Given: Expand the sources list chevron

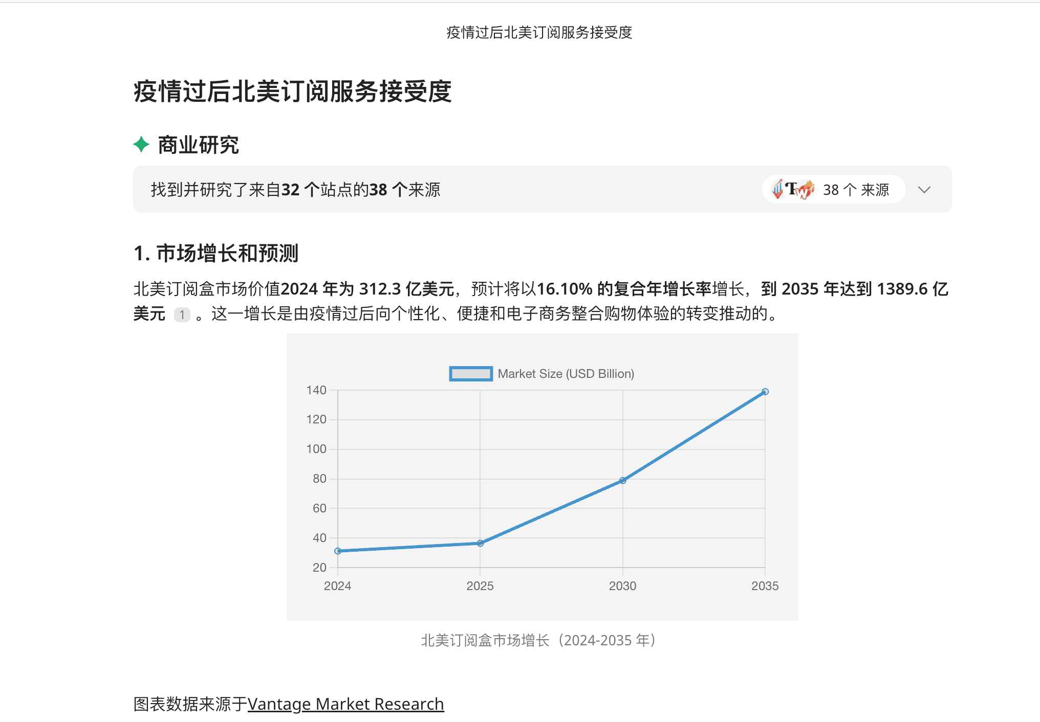Looking at the screenshot, I should pos(924,190).
